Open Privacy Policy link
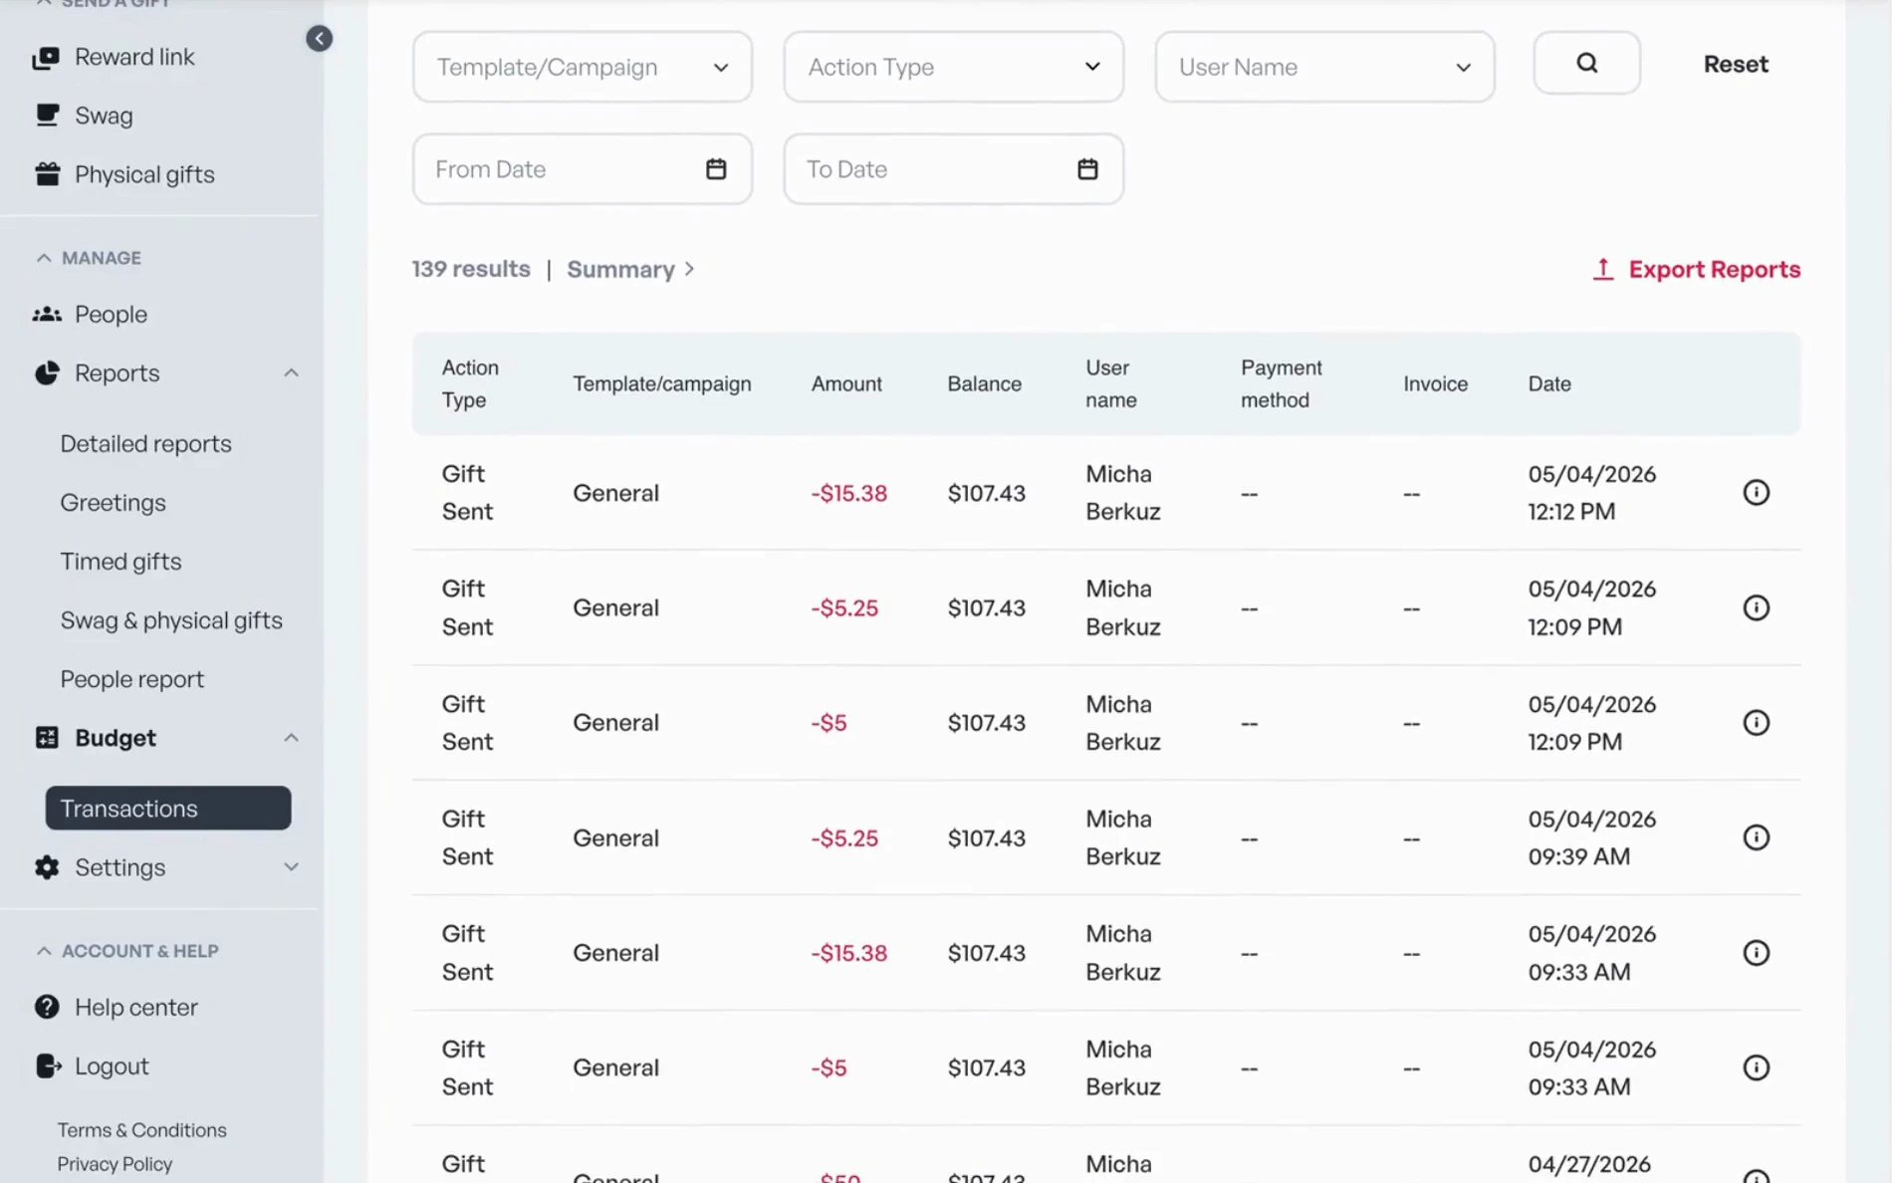Image resolution: width=1892 pixels, height=1183 pixels. point(115,1164)
